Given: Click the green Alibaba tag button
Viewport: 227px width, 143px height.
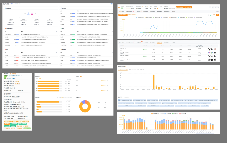Looking at the screenshot, I should (7, 126).
